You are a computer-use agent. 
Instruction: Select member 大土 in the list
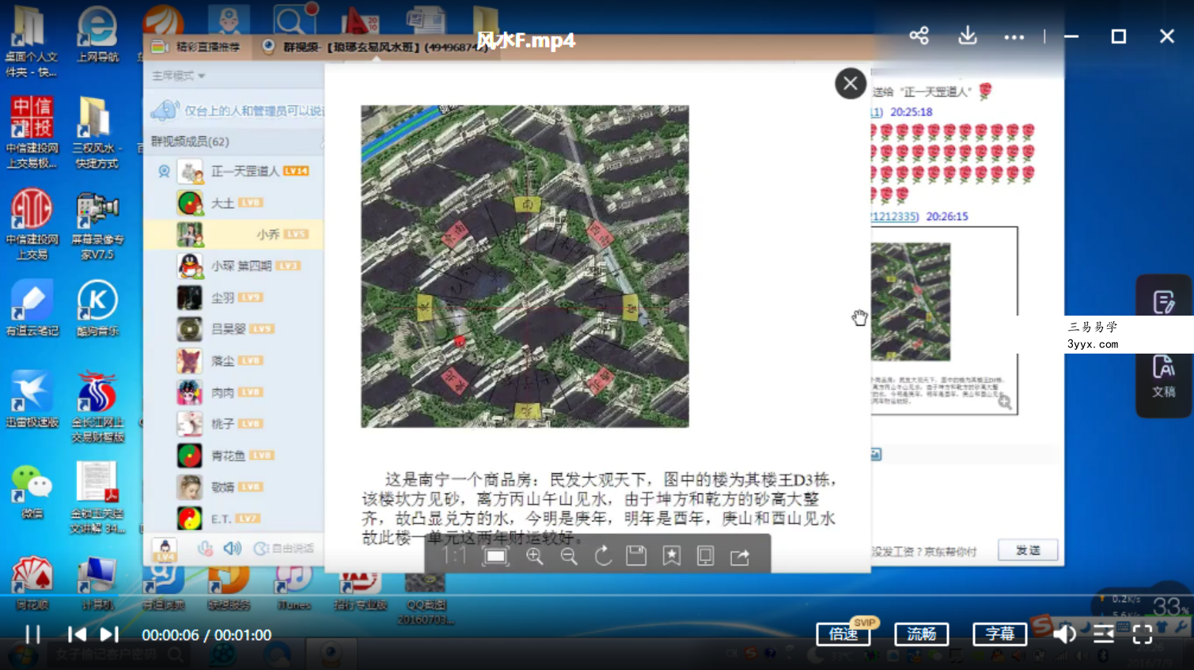click(234, 203)
